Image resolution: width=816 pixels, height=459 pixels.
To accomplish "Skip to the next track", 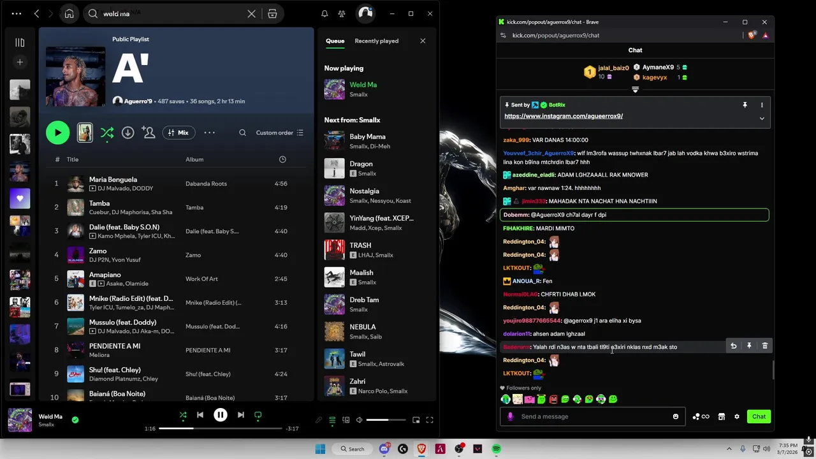I will click(x=240, y=415).
